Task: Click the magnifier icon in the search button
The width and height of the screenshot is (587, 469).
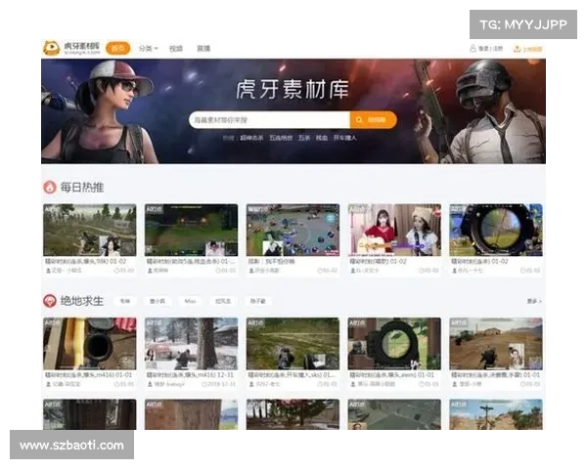Action: [x=359, y=119]
